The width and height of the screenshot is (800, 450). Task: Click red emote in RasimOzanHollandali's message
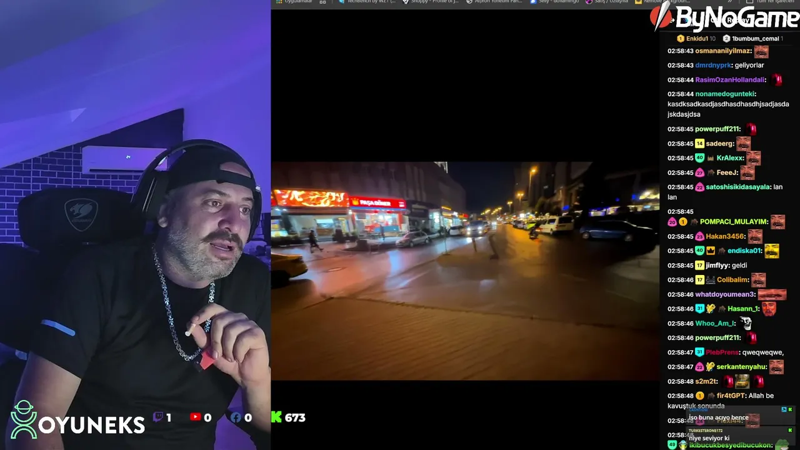[776, 80]
